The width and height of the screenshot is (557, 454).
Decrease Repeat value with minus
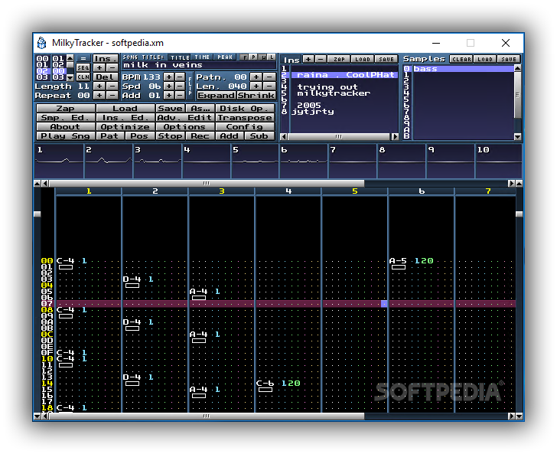coord(112,95)
